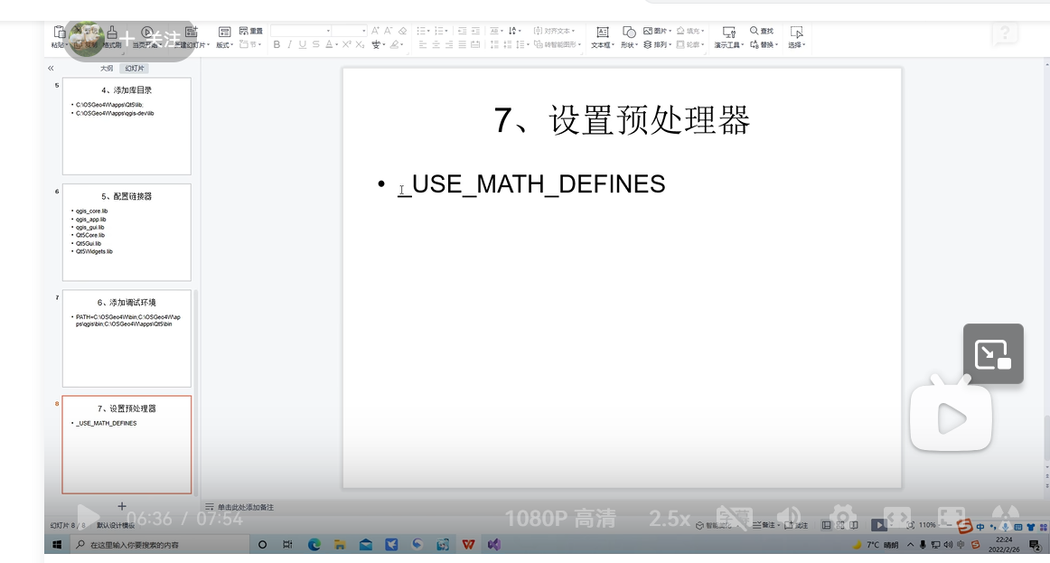Switch to Outline (大纲) tab
Screen dimensions: 1050x563
[x=107, y=69]
